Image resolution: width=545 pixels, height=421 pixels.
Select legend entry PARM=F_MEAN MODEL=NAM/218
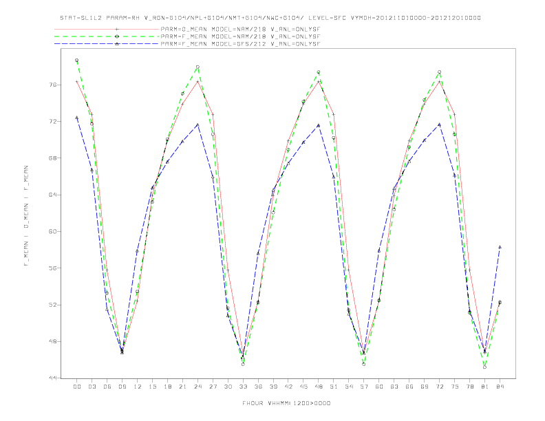click(240, 36)
